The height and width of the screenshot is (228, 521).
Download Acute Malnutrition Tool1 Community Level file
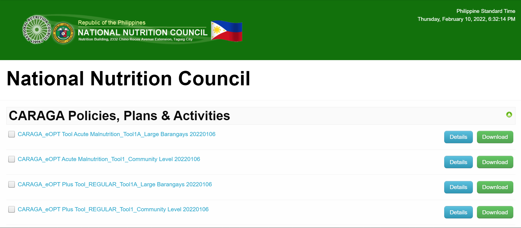495,162
